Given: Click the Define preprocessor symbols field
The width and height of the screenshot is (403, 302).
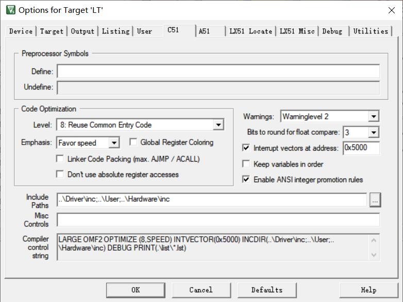Looking at the screenshot, I should click(218, 71).
